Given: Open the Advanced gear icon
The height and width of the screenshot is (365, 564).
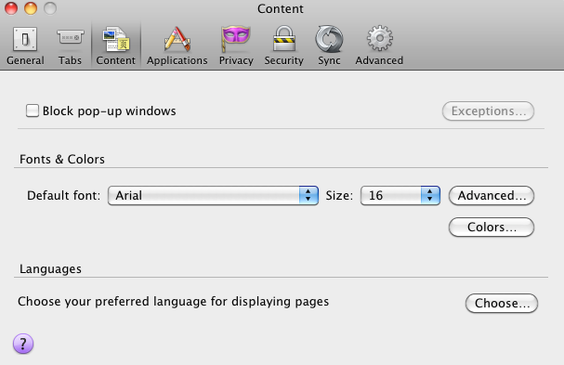Looking at the screenshot, I should tap(379, 38).
